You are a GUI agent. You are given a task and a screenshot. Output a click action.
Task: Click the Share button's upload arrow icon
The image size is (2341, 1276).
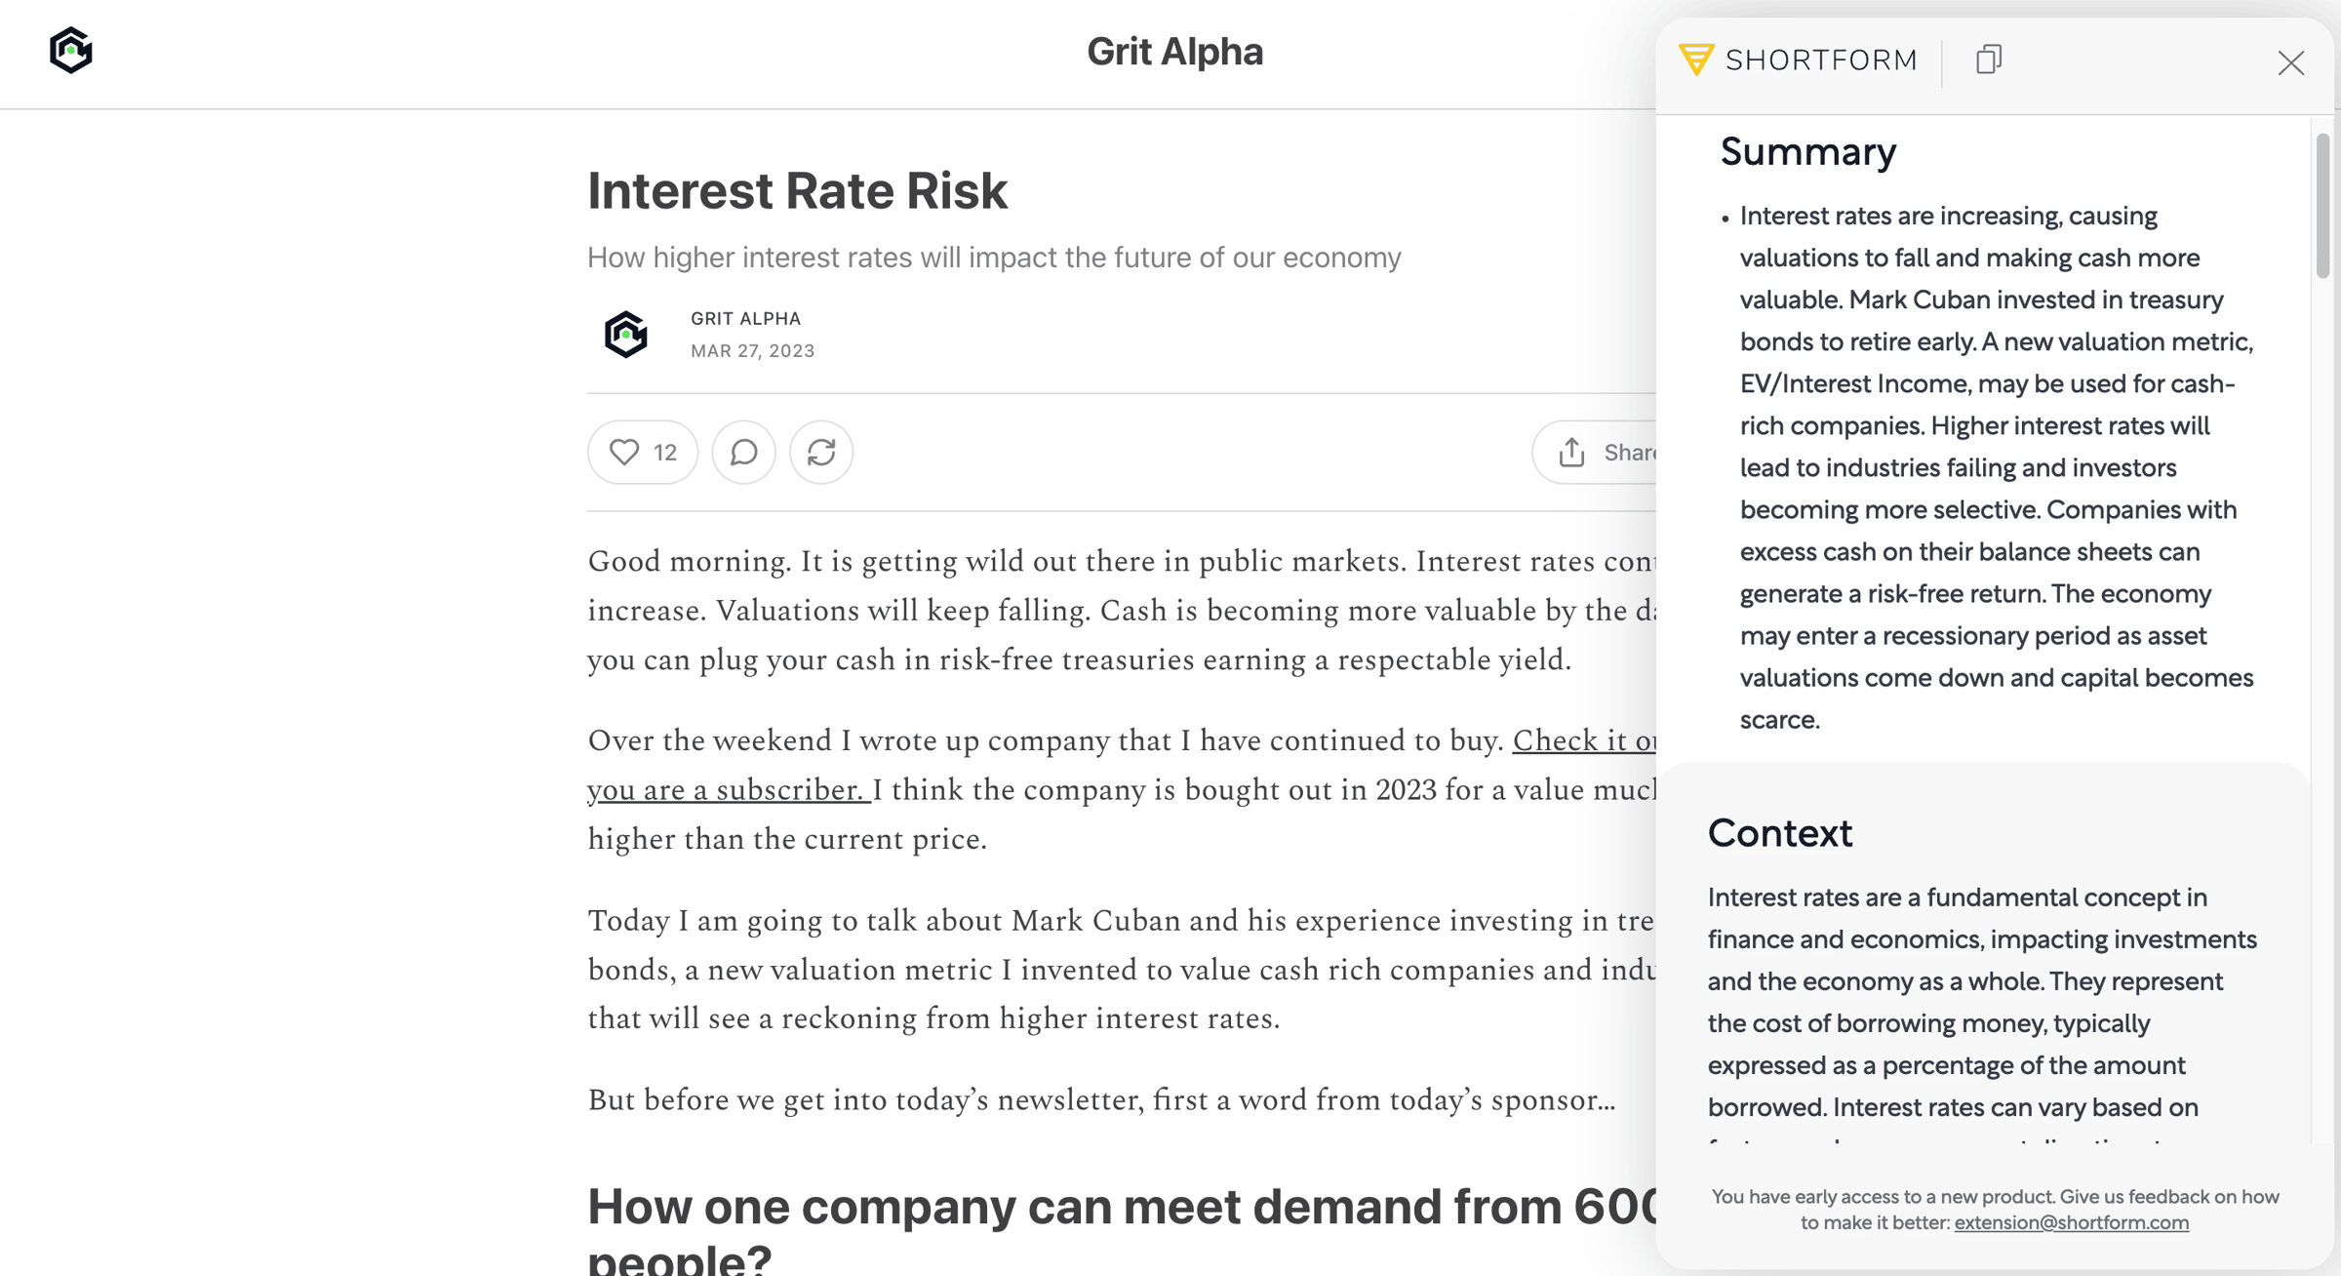[1571, 452]
